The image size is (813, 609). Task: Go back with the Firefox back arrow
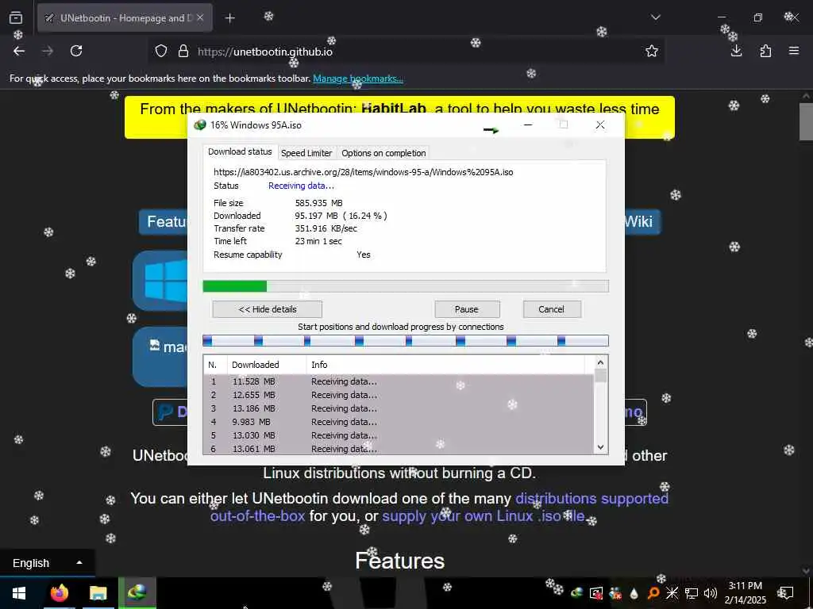point(19,51)
